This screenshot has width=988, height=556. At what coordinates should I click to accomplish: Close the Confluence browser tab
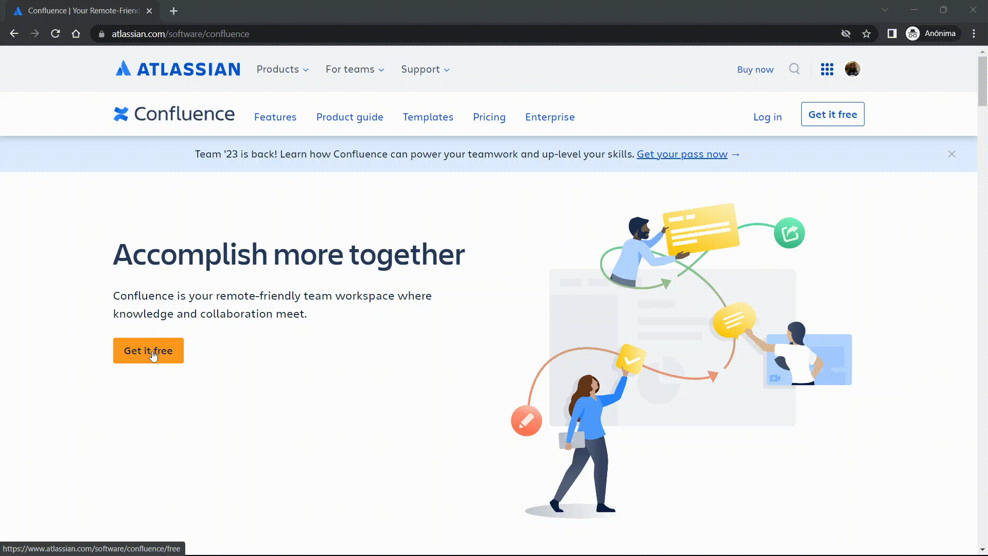coord(149,11)
